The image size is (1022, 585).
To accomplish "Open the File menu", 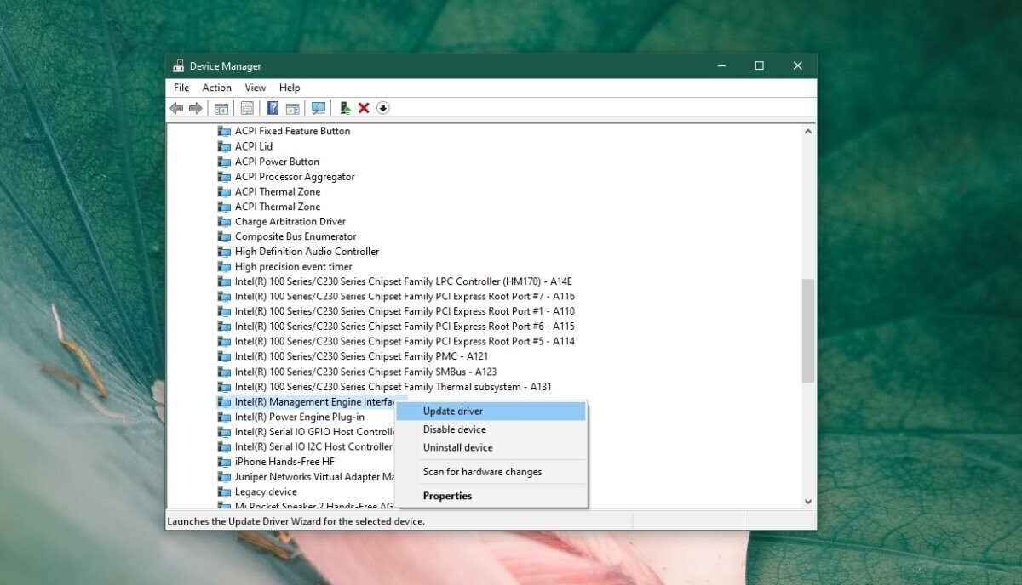I will (181, 88).
